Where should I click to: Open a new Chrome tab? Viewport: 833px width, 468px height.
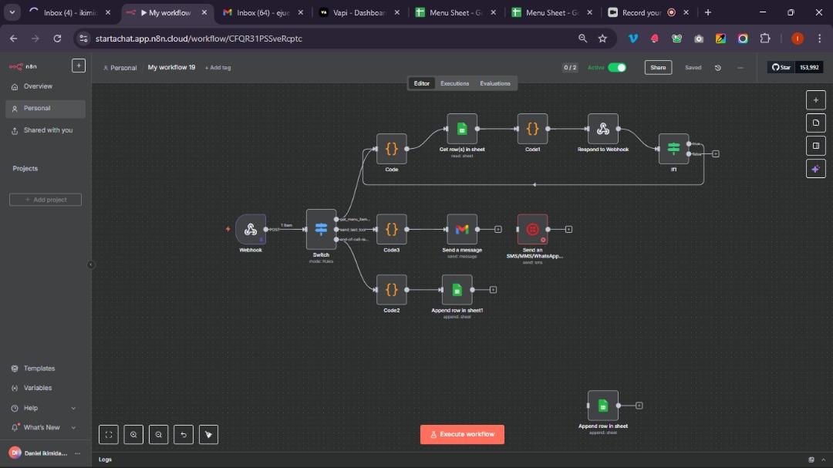pyautogui.click(x=707, y=12)
